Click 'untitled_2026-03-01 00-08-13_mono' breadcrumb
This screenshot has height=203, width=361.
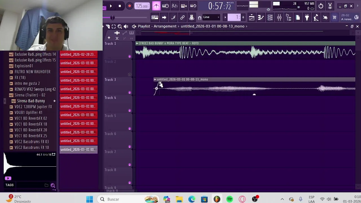pos(212,26)
